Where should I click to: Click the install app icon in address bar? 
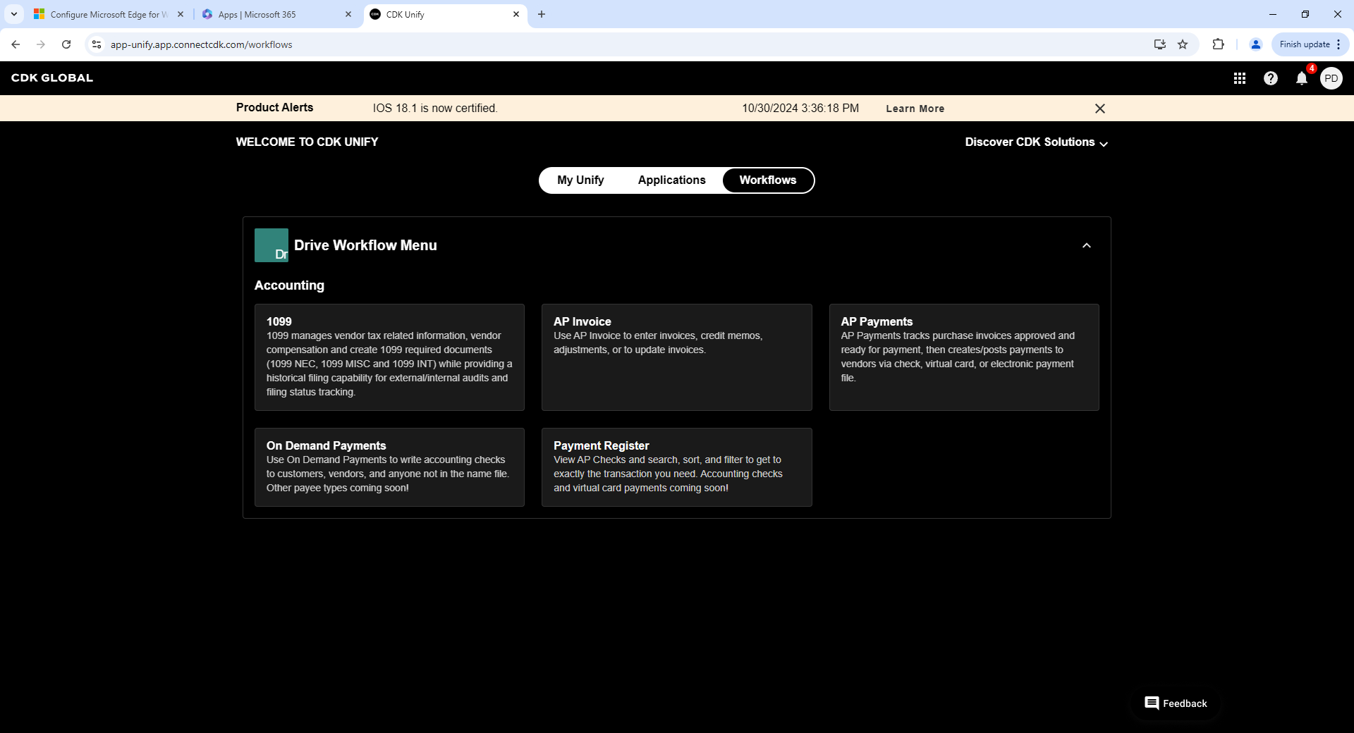1159,44
